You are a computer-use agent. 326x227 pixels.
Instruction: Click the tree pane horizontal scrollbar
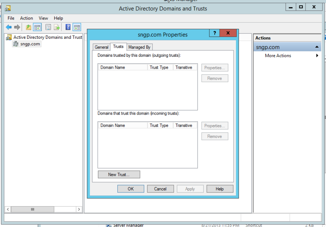point(43,209)
